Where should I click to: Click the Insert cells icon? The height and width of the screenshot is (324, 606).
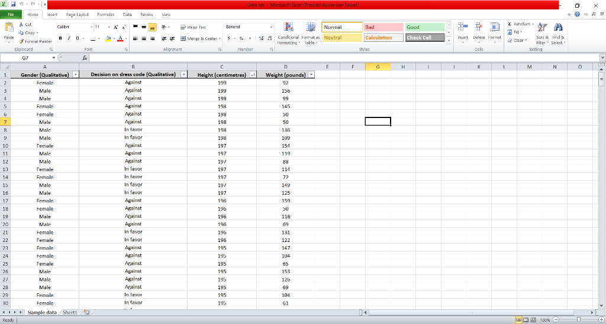[x=463, y=28]
